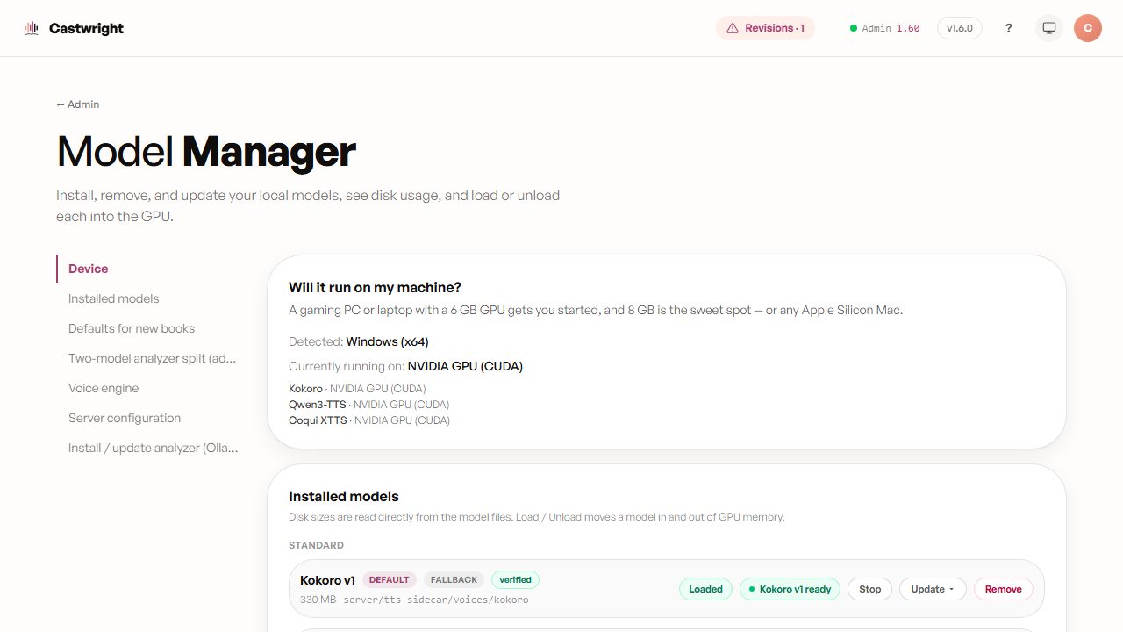Click the warning triangle in Revisions badge

(733, 28)
